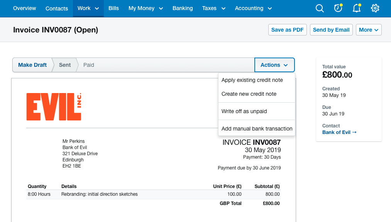
Task: Expand the My Money dropdown
Action: [x=146, y=8]
